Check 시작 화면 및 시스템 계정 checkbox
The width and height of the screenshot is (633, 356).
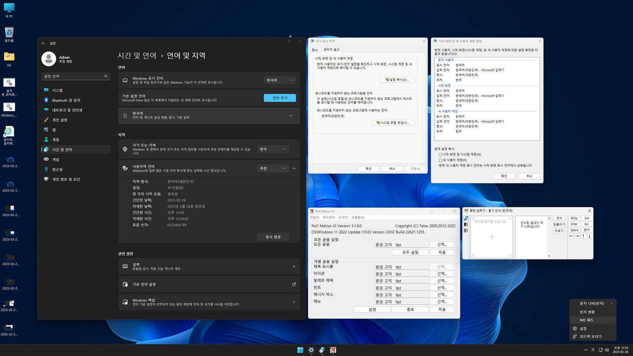(441, 154)
